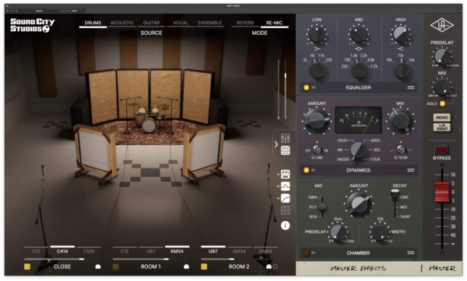
Task: Open the mixer faders view icon
Action: [286, 138]
